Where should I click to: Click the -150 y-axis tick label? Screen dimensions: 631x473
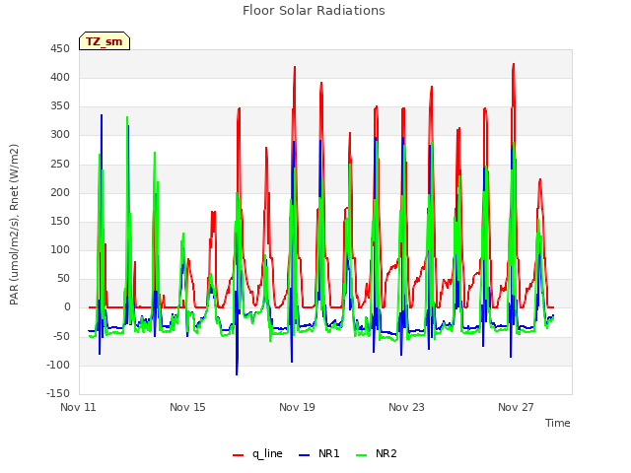pos(58,394)
